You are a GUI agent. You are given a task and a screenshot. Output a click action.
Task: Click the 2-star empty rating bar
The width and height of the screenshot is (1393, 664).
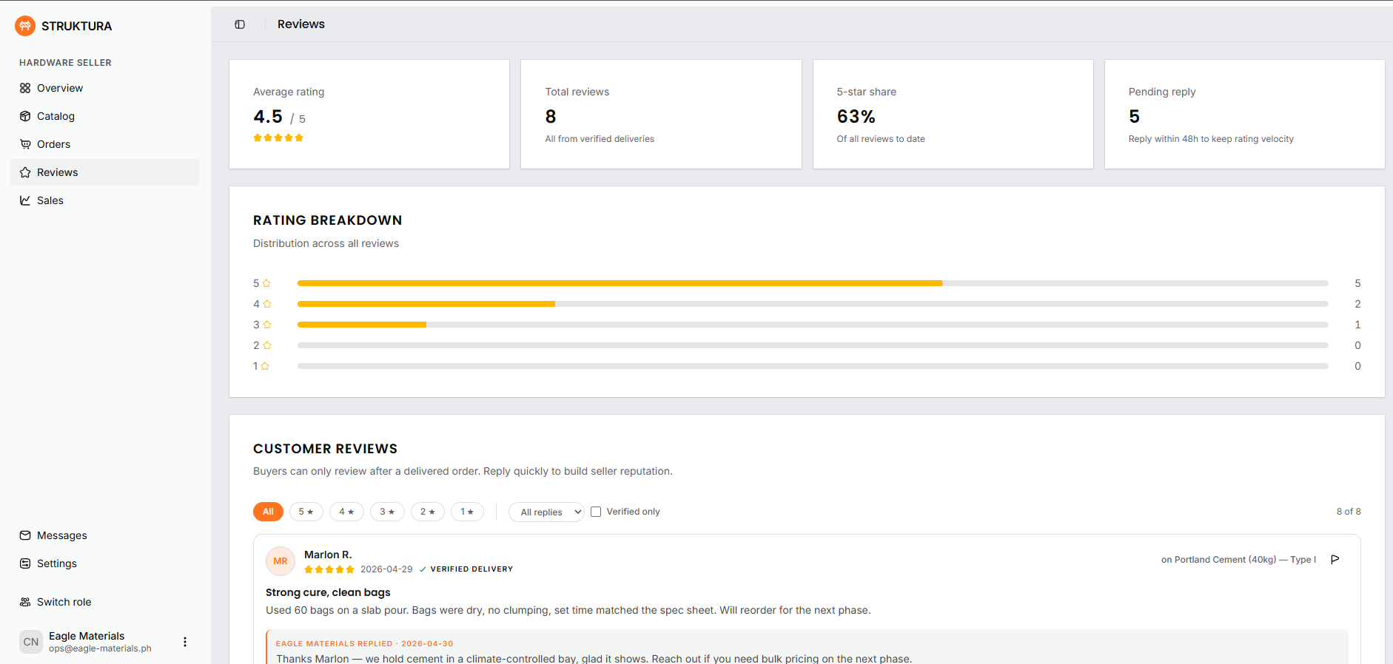coord(813,345)
